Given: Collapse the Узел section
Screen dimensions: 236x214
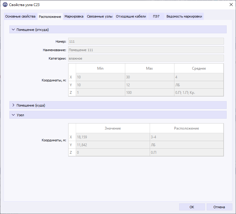Looking at the screenshot, I should [118, 115].
